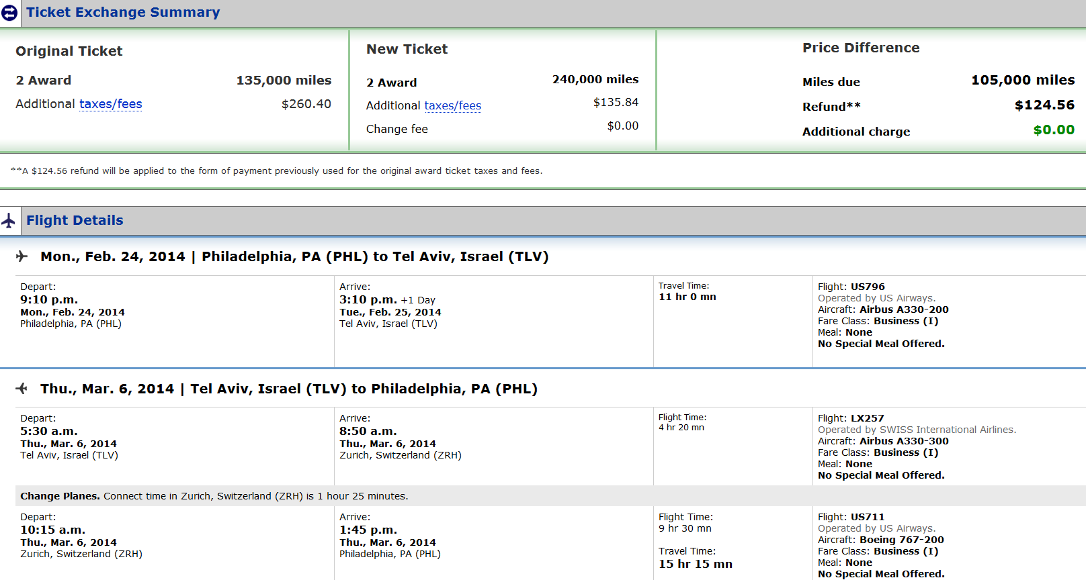The width and height of the screenshot is (1086, 580).
Task: Click the outbound flight plane icon
Action: 22,256
